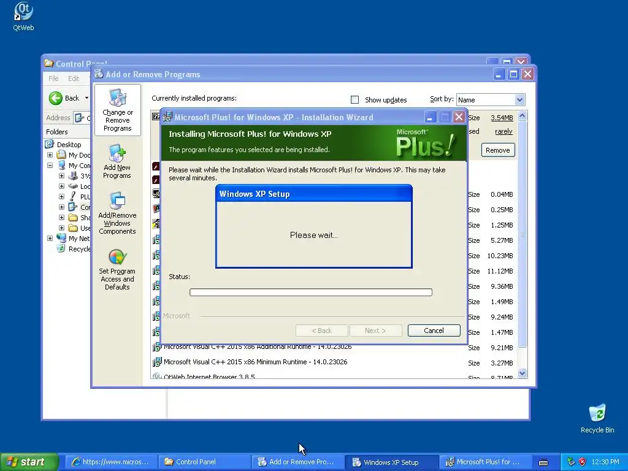Image resolution: width=628 pixels, height=471 pixels.
Task: Click the safely remove hardware tray icon
Action: coord(571,462)
